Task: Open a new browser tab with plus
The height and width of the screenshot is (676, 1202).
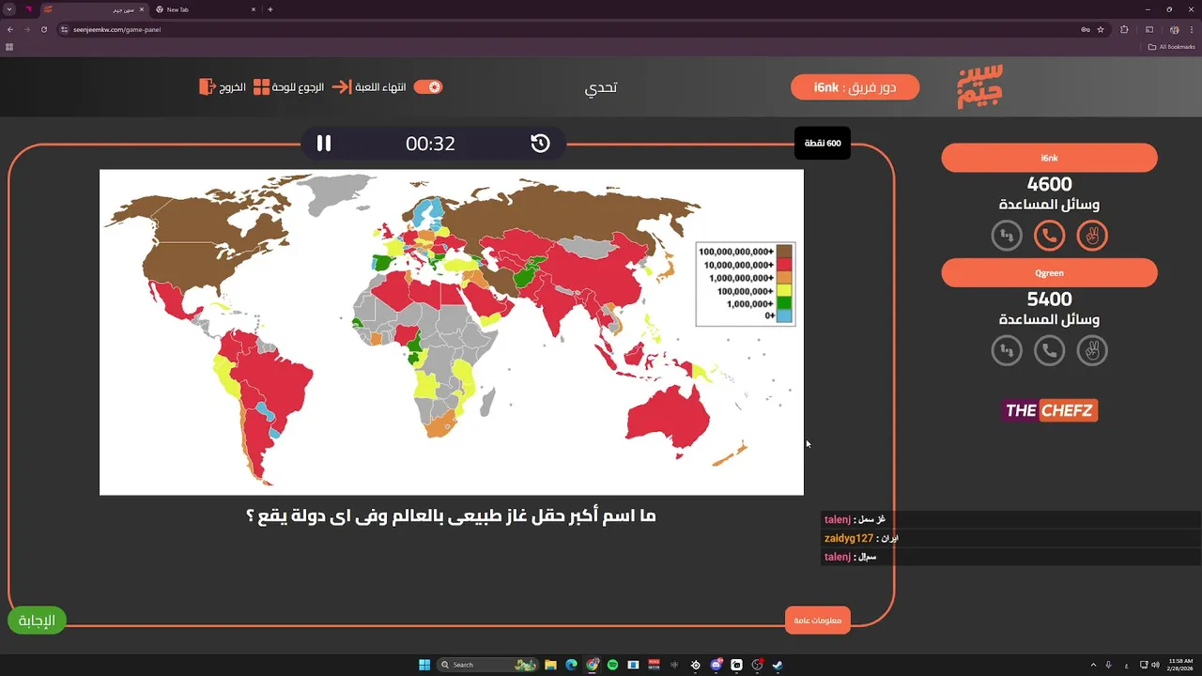Action: click(270, 9)
